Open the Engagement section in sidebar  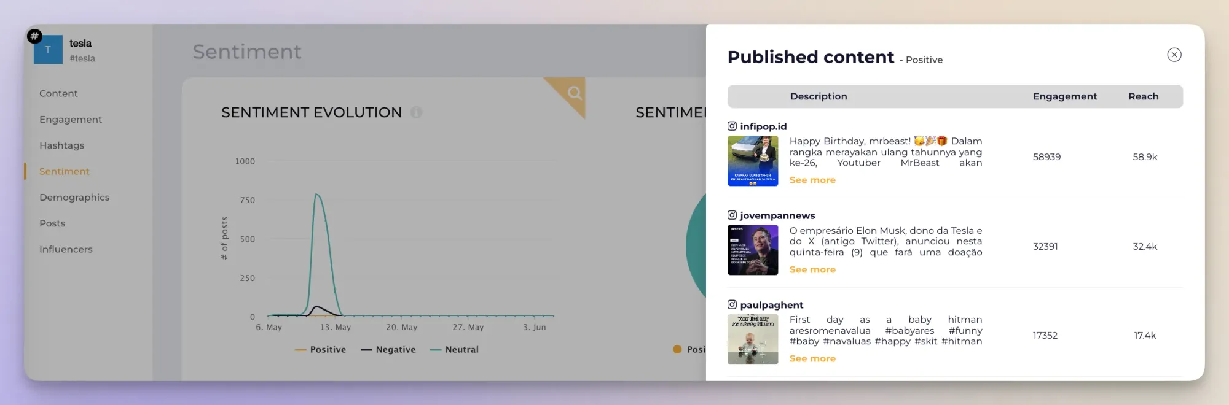point(71,119)
